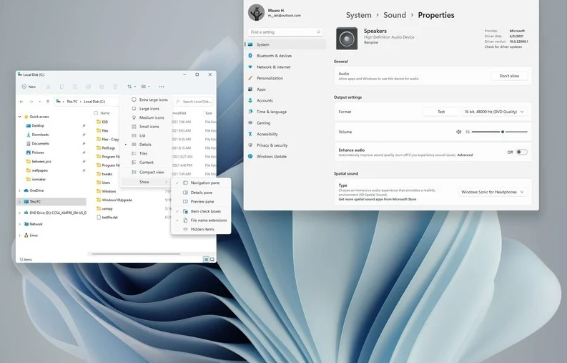Viewport: 567px width, 363px height.
Task: Toggle Item check boxes in Show submenu
Action: [201, 211]
